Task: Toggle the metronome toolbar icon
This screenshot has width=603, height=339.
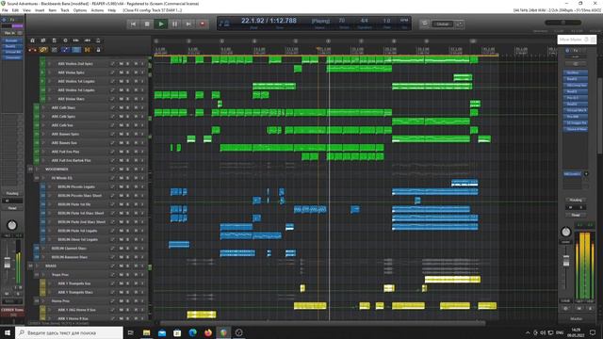Action: pos(98,40)
